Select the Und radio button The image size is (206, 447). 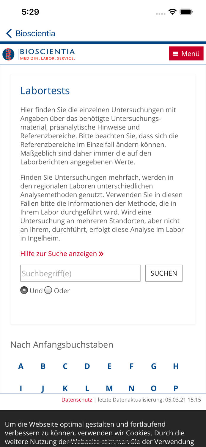tap(24, 290)
